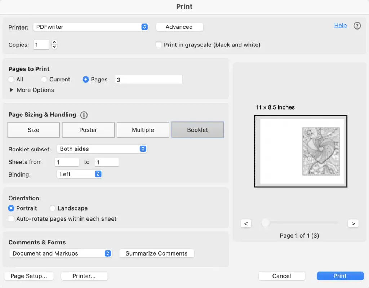
Task: Click Summarize Comments button
Action: click(x=156, y=253)
